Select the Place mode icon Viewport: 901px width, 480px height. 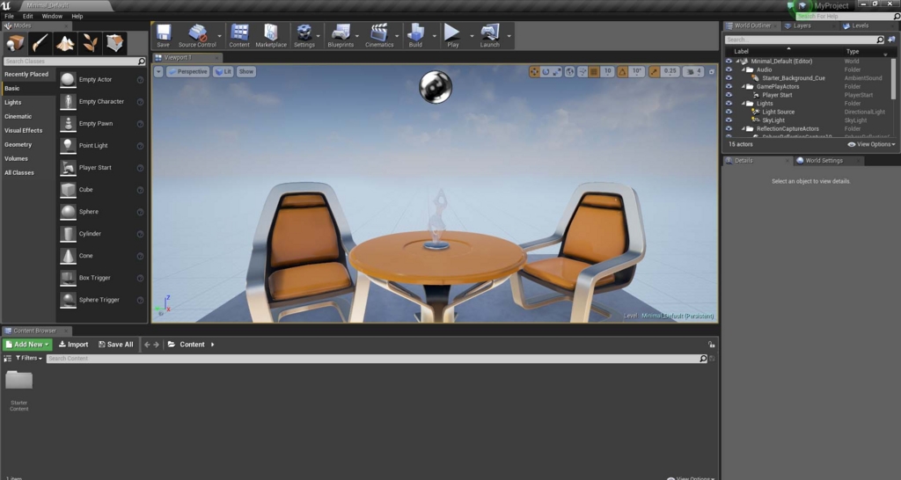(16, 43)
